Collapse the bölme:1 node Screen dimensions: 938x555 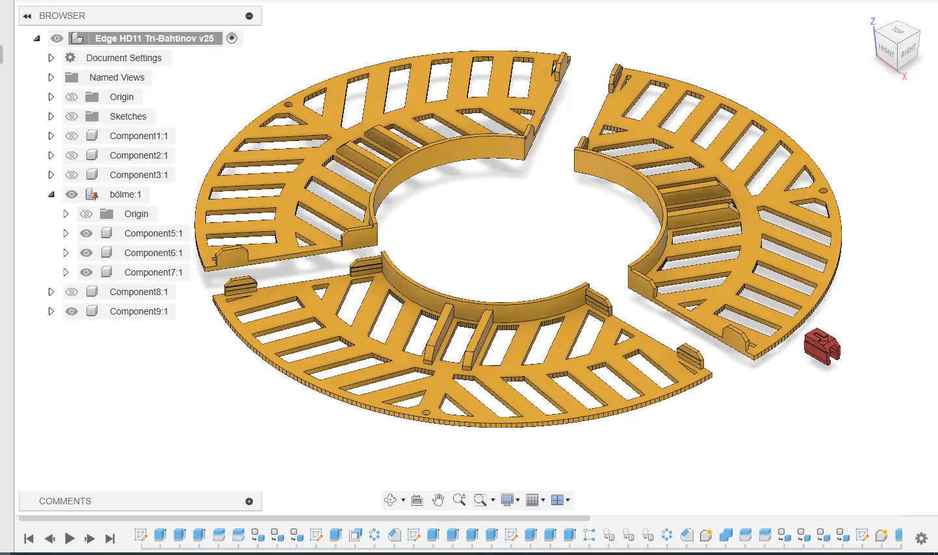coord(51,194)
